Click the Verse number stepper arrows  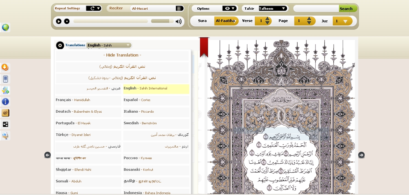[268, 21]
